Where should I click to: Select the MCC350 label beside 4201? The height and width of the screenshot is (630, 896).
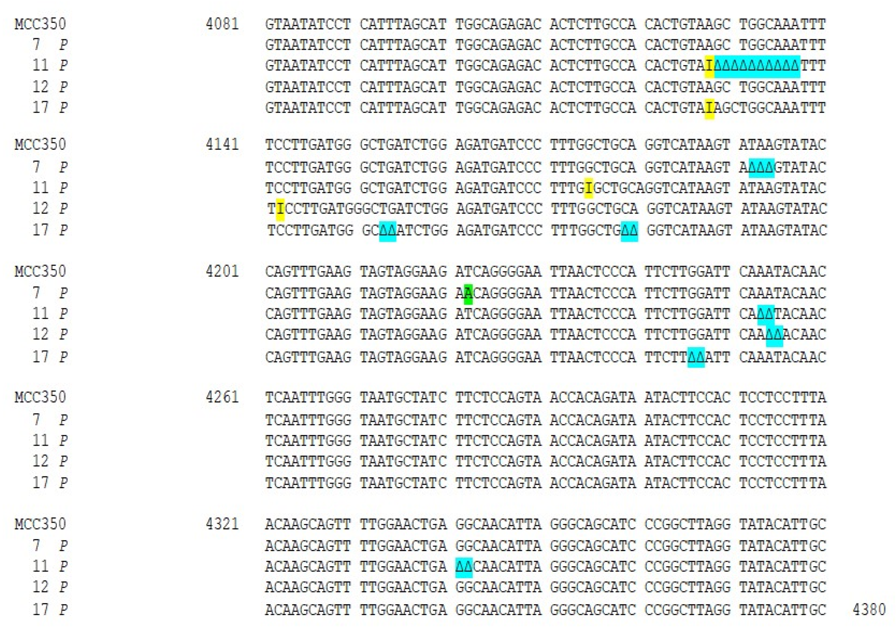click(40, 271)
